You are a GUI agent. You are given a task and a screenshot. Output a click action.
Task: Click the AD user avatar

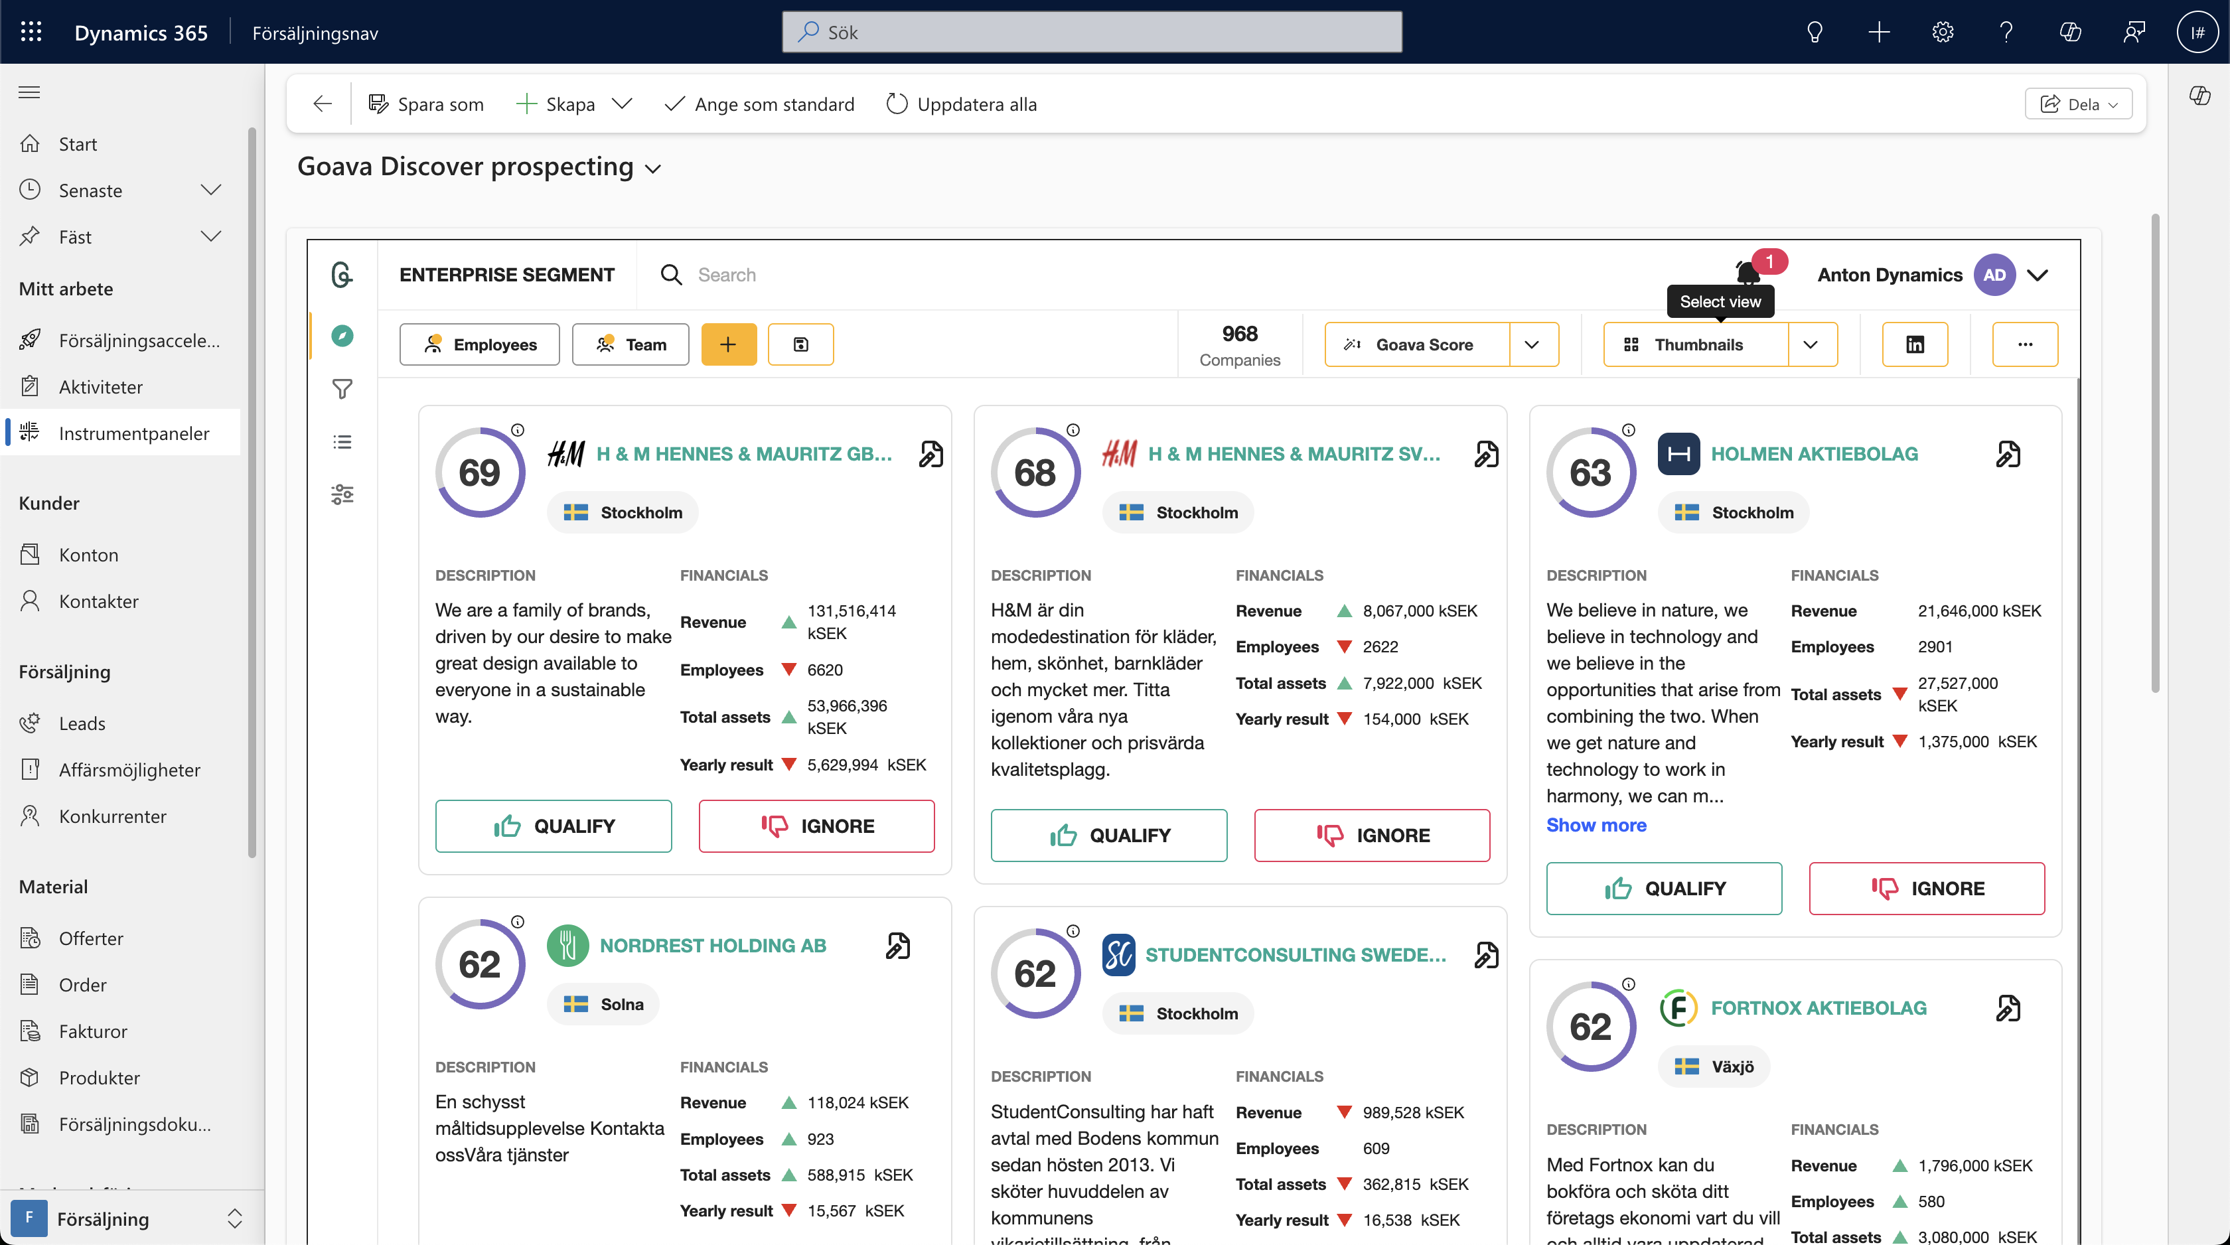[1994, 275]
